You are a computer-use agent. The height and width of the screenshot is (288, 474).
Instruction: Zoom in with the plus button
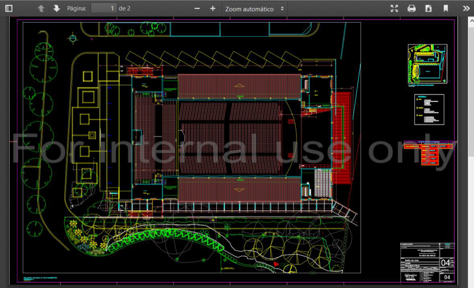pos(212,8)
